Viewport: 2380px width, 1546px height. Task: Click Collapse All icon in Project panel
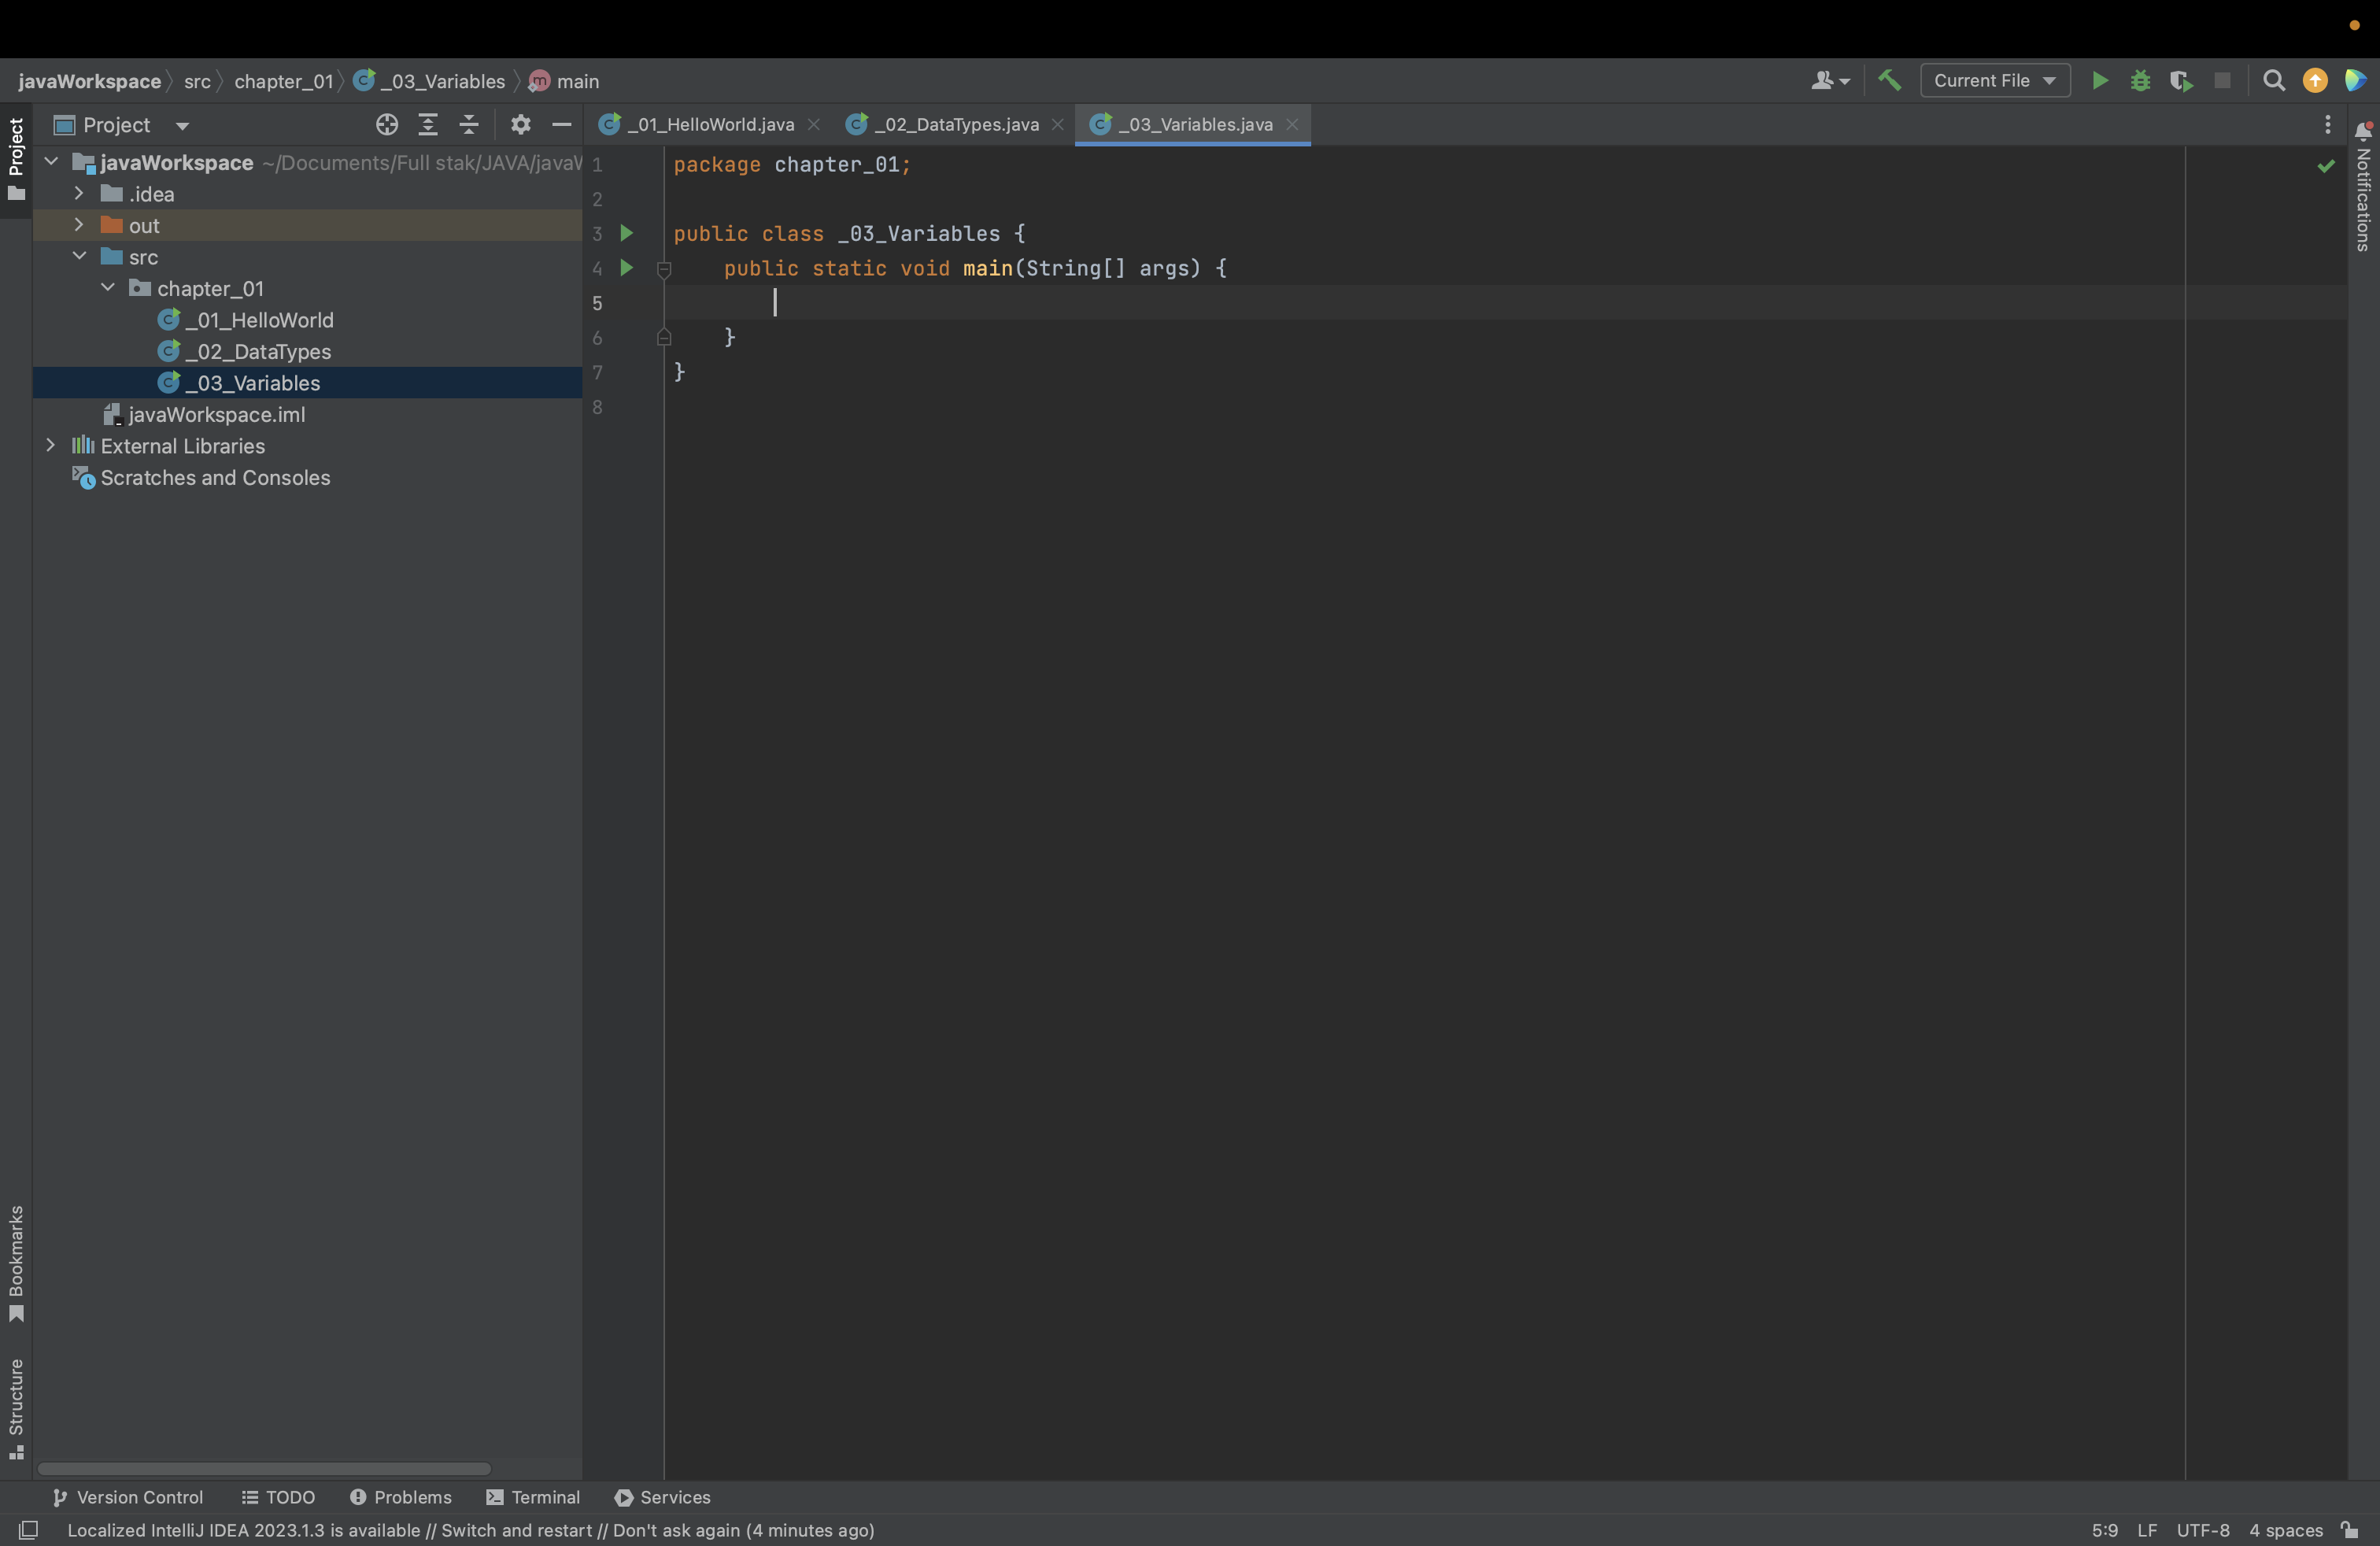click(x=469, y=124)
